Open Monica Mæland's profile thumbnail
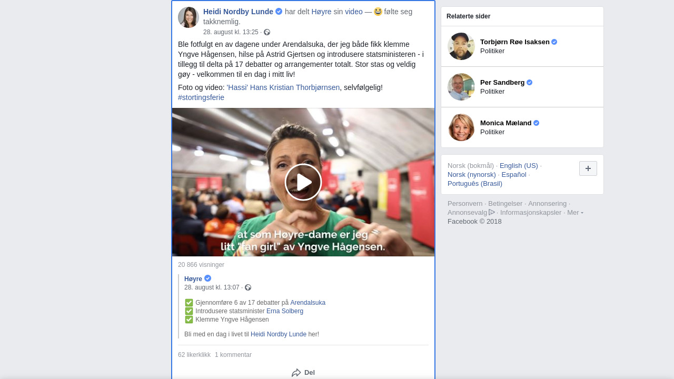The width and height of the screenshot is (674, 379). 461,127
